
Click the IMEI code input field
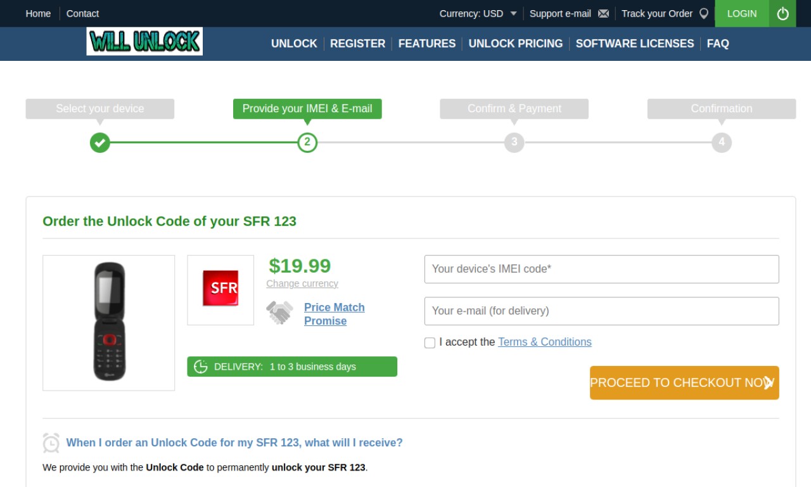pyautogui.click(x=601, y=269)
